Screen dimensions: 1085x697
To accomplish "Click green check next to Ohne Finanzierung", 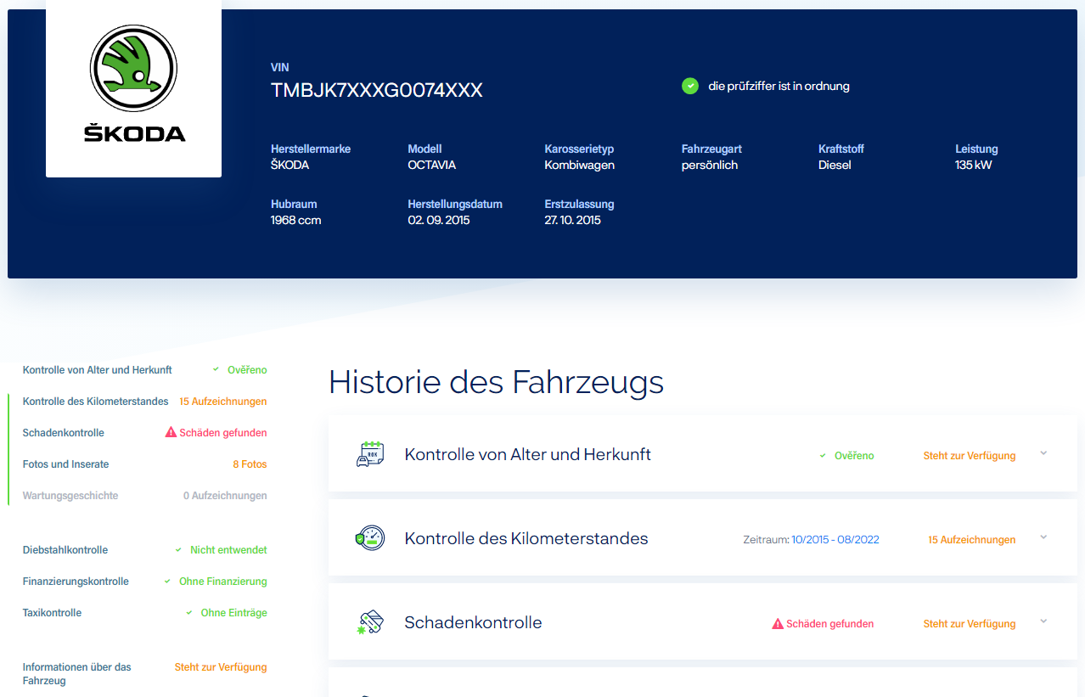I will click(x=168, y=582).
